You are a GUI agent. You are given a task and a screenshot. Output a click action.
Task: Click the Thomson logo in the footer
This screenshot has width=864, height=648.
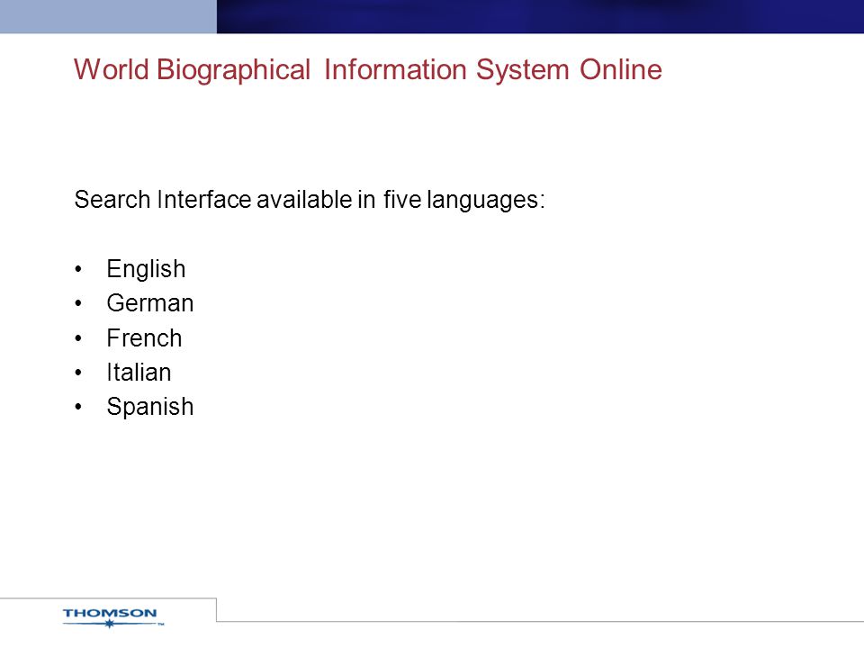pyautogui.click(x=112, y=617)
